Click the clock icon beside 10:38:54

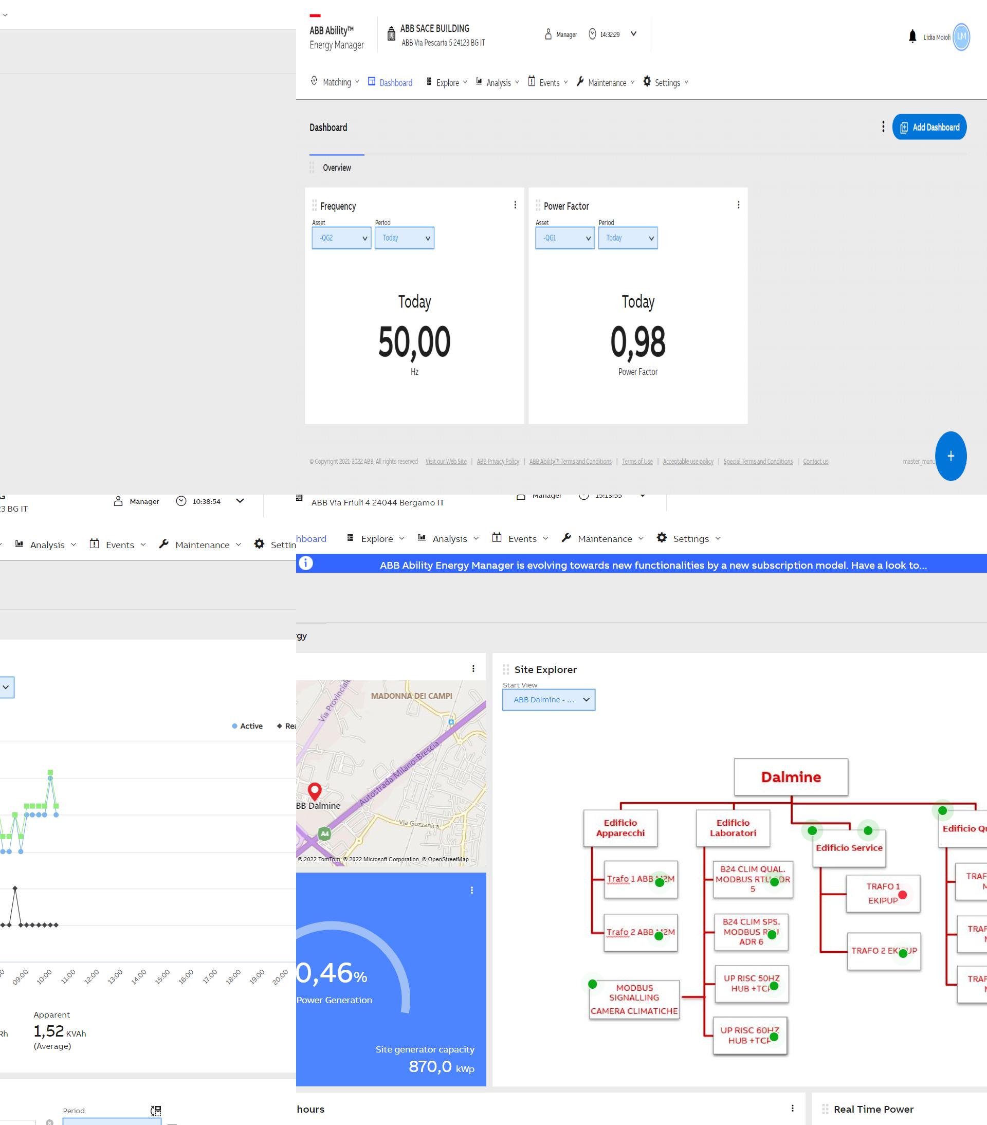(x=181, y=501)
